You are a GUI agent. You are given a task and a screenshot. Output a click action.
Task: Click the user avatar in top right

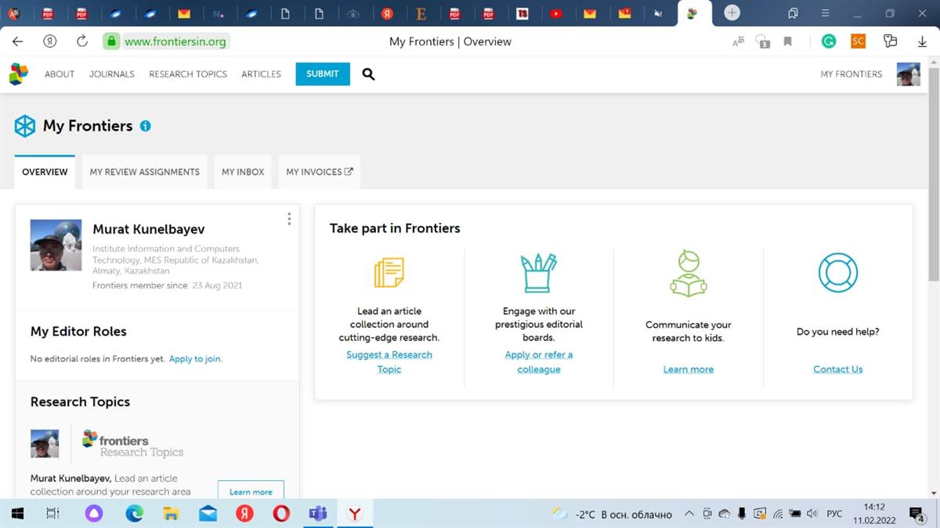point(908,74)
